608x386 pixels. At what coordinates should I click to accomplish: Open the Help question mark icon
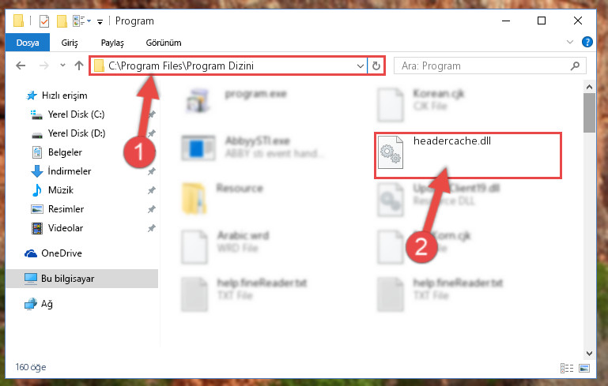587,42
